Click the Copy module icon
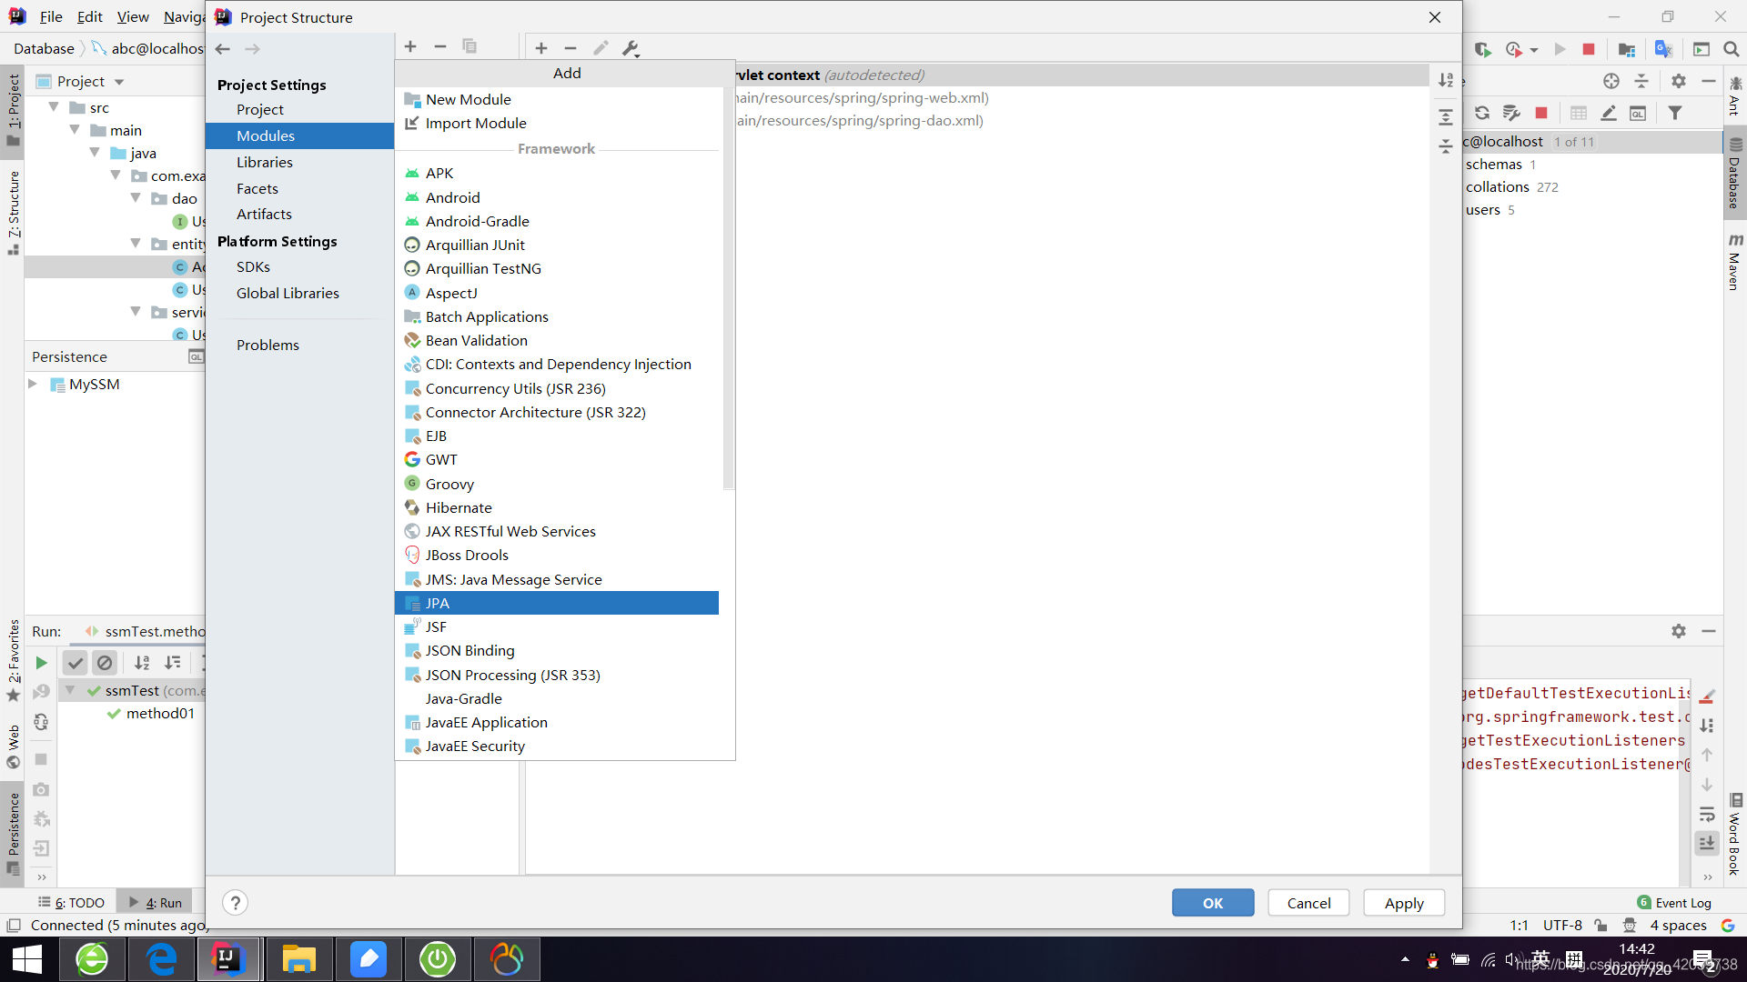1747x982 pixels. pyautogui.click(x=470, y=46)
